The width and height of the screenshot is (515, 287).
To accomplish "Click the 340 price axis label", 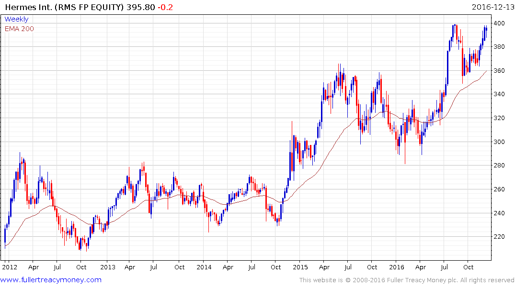I will [x=499, y=94].
